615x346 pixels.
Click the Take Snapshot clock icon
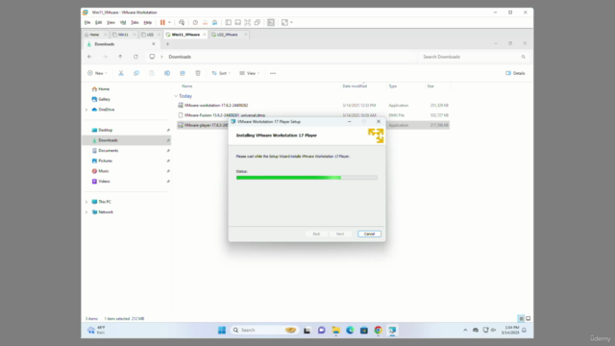tap(195, 22)
